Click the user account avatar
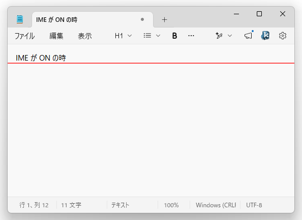Screen dimensions: 302x220 (265, 36)
